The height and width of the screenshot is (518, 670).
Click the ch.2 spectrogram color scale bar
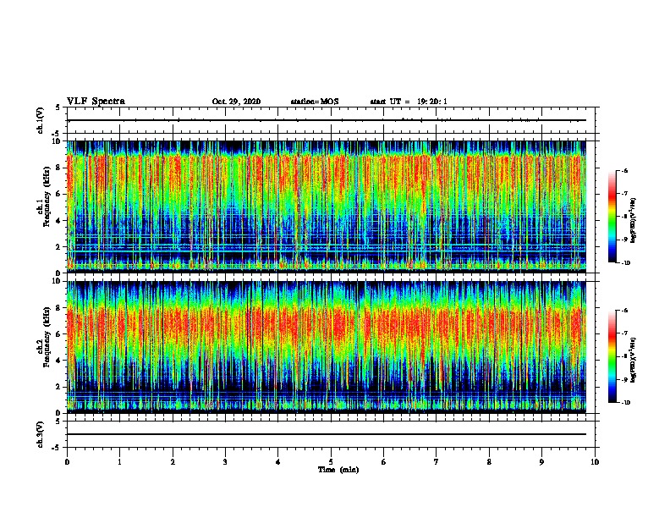[612, 356]
